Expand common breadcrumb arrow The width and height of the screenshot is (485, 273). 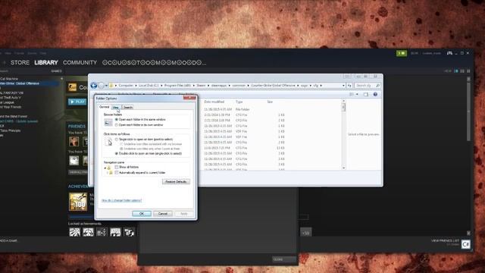pos(248,86)
